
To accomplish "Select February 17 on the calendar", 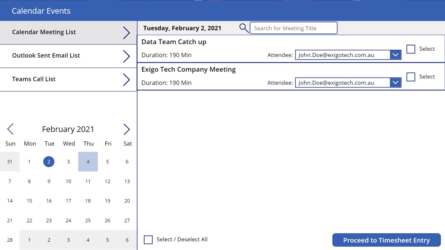I will point(68,201).
